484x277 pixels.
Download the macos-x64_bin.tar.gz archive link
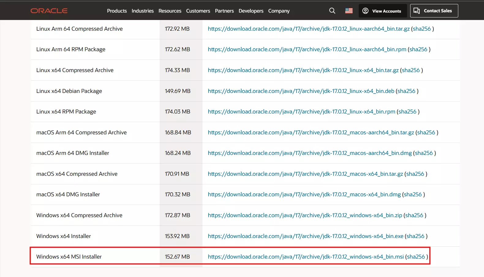click(305, 174)
